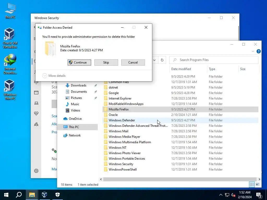Select the Windows Mail folder
Viewport: 267px width, 200px height.
180,131
